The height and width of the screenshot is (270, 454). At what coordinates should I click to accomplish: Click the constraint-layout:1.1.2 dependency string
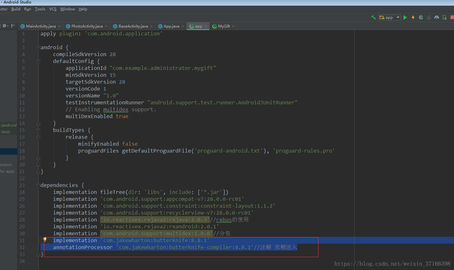[x=188, y=206]
